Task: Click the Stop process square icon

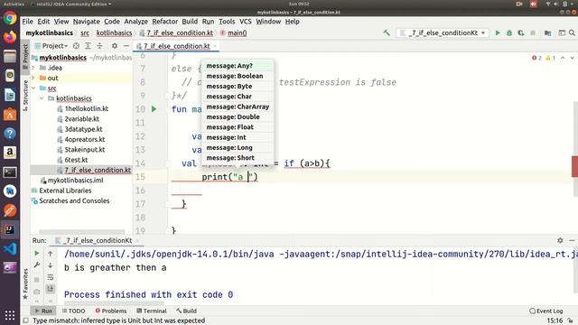Action: click(533, 32)
